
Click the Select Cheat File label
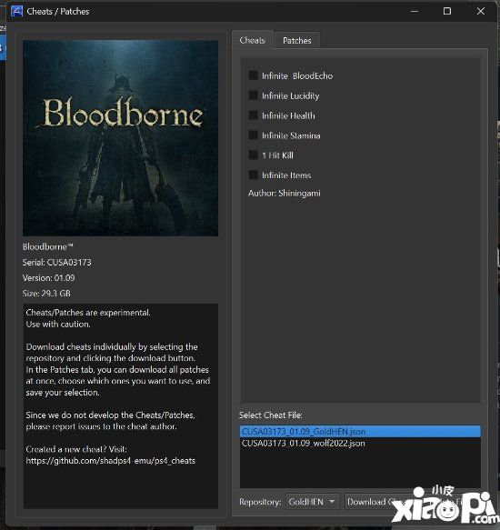click(x=271, y=415)
